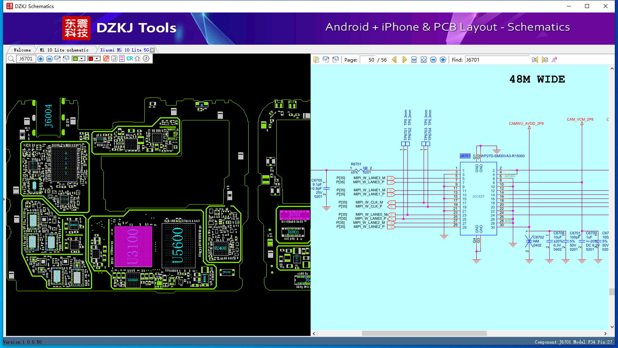Click the MIPI_W_CLK_M signal label

(x=369, y=203)
